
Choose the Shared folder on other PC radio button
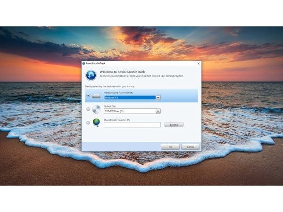[88, 122]
